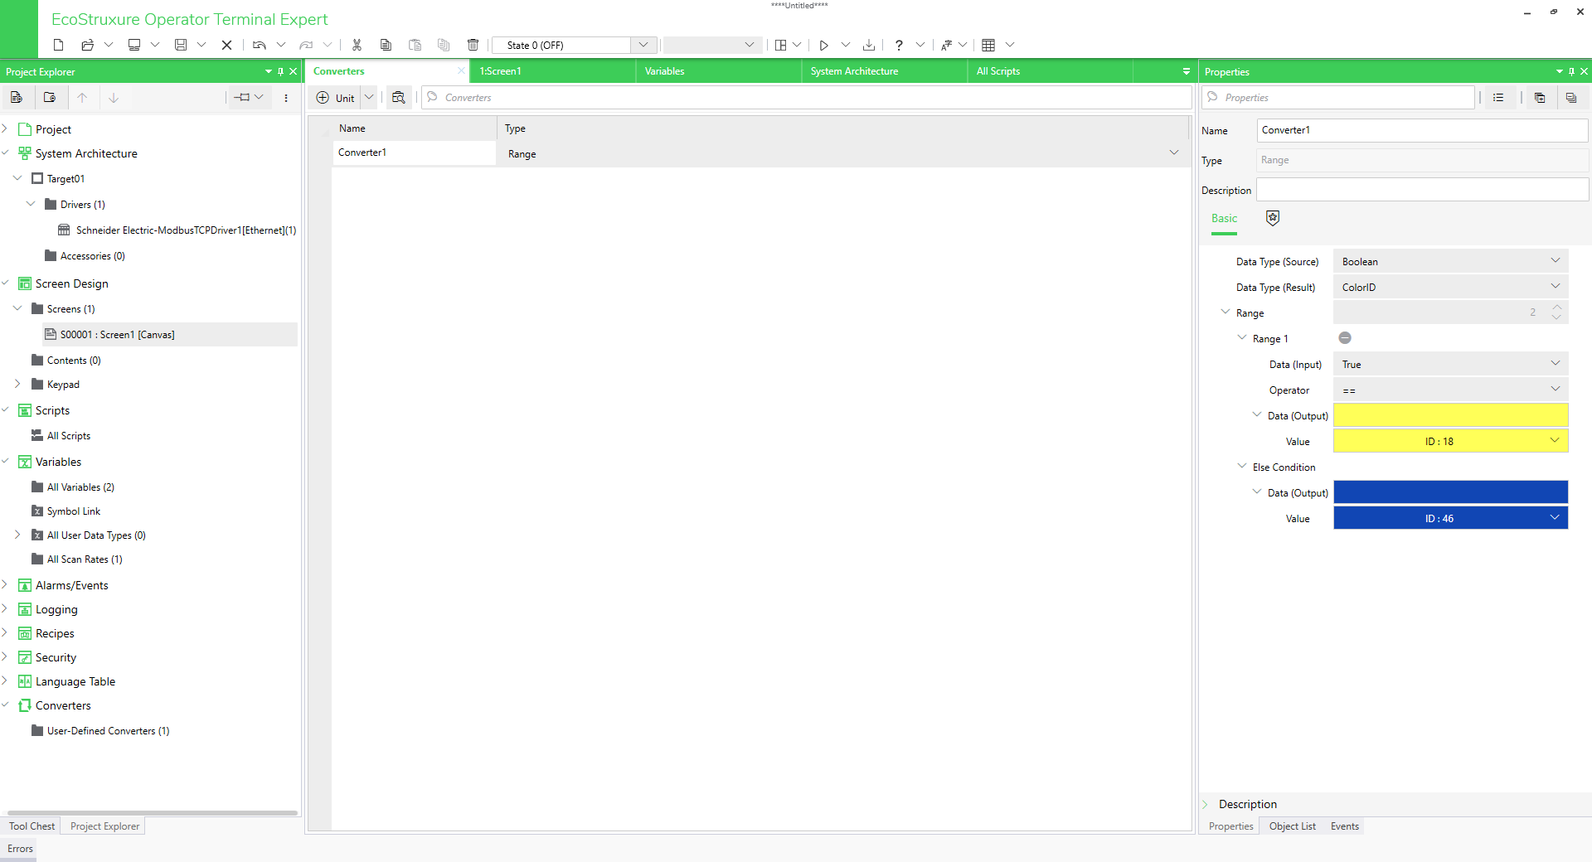Click the language text tool icon
This screenshot has width=1592, height=862.
pos(946,45)
